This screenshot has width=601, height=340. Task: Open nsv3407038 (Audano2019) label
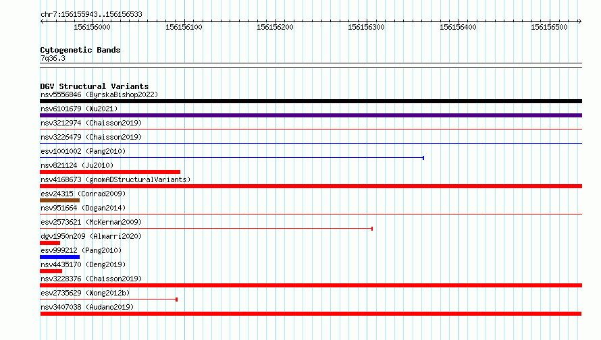coord(87,307)
